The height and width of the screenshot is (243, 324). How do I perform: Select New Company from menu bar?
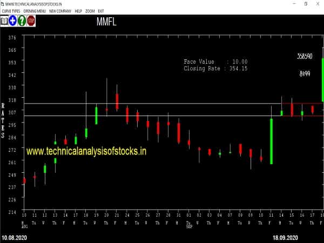(x=59, y=11)
